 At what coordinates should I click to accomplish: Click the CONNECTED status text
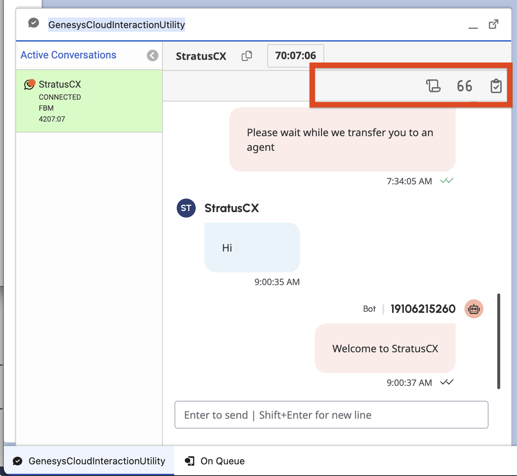pos(60,97)
